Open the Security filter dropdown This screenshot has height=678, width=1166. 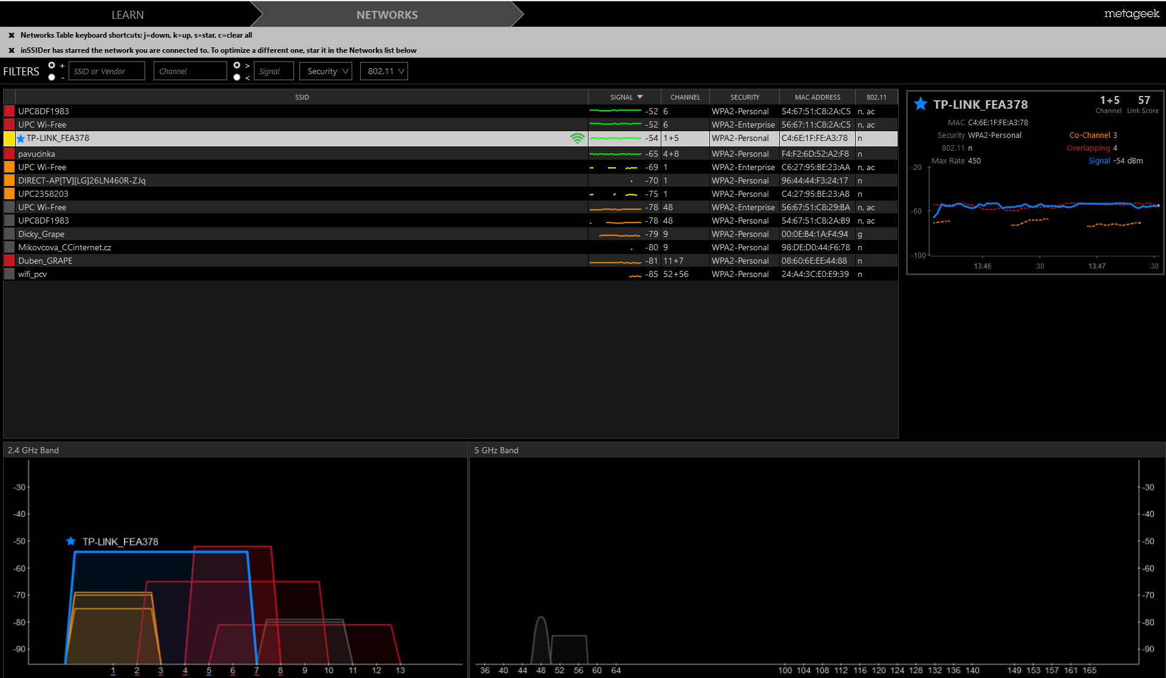coord(326,71)
